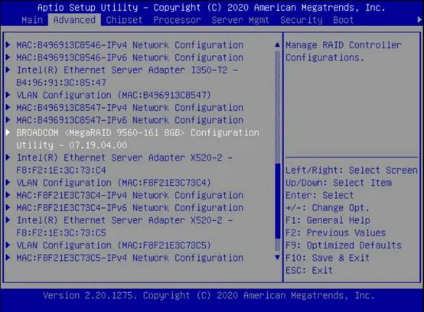This screenshot has height=312, width=424.
Task: Click the scrollbar thumb in the menu list
Action: (x=278, y=201)
